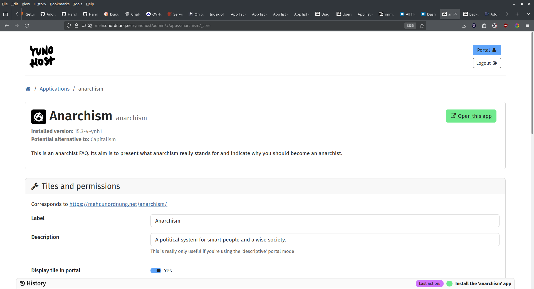Navigate back with the back arrow
This screenshot has width=534, height=289.
point(7,26)
